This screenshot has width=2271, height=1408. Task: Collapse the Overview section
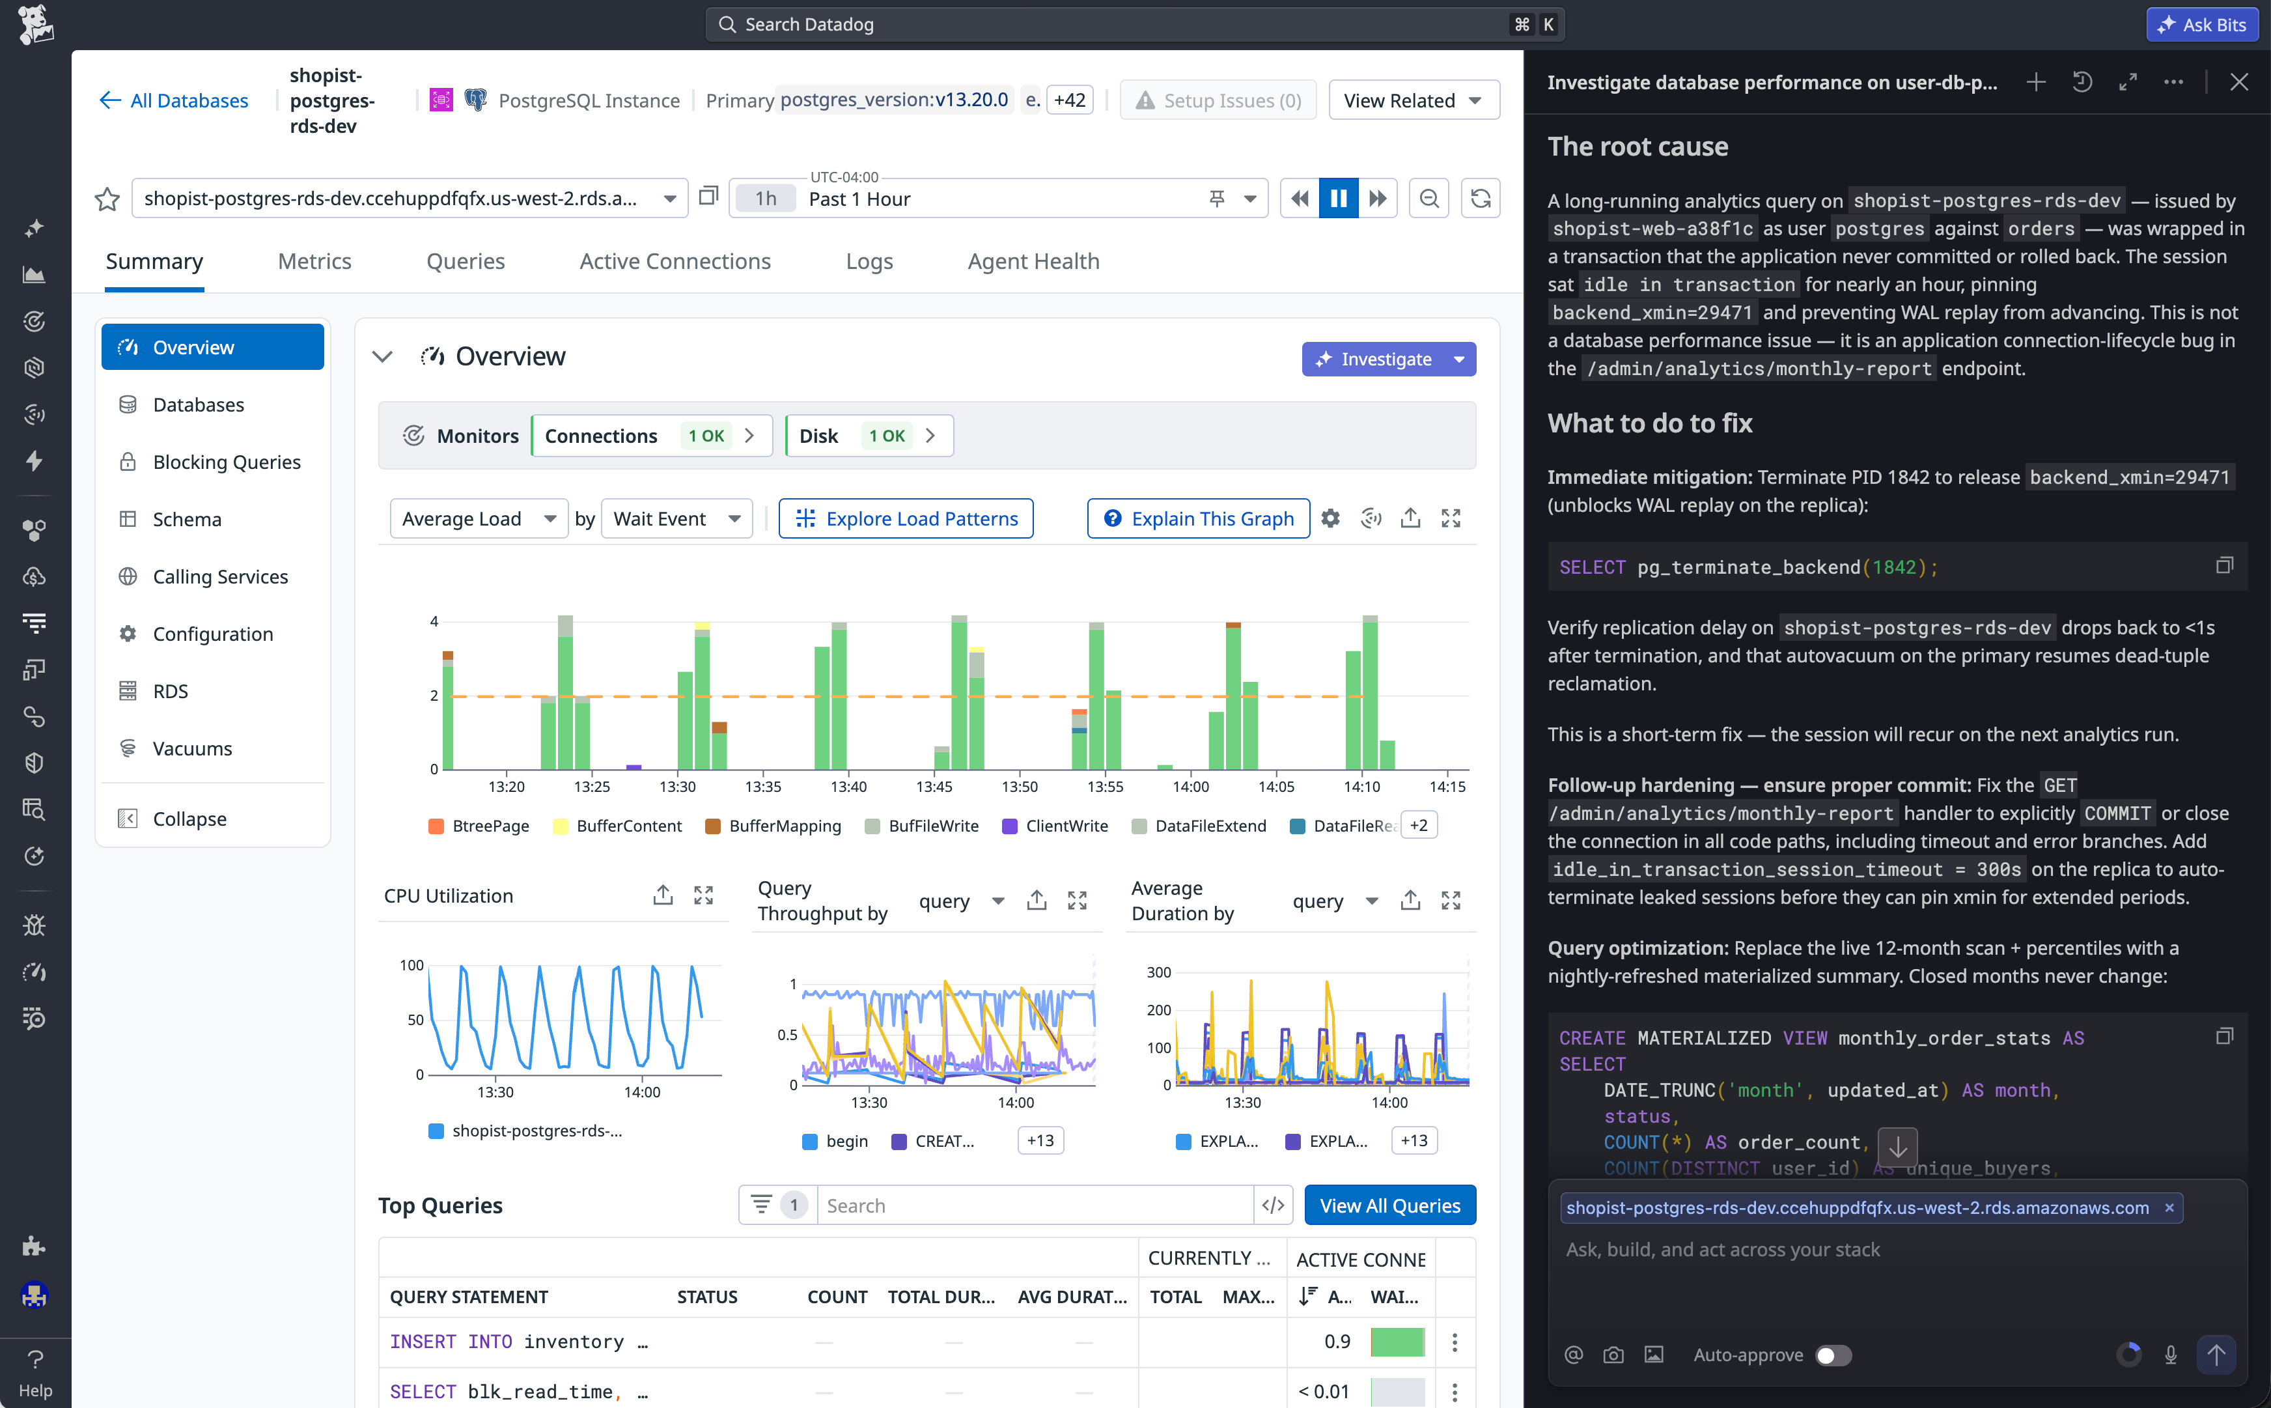pyautogui.click(x=383, y=357)
